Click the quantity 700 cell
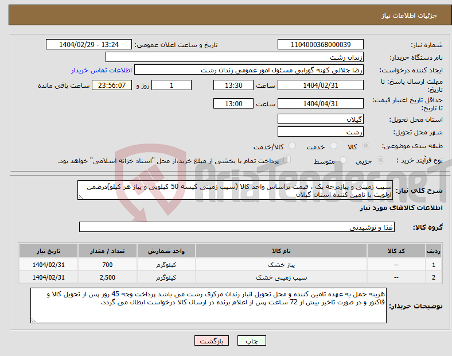452x356 pixels. click(107, 265)
